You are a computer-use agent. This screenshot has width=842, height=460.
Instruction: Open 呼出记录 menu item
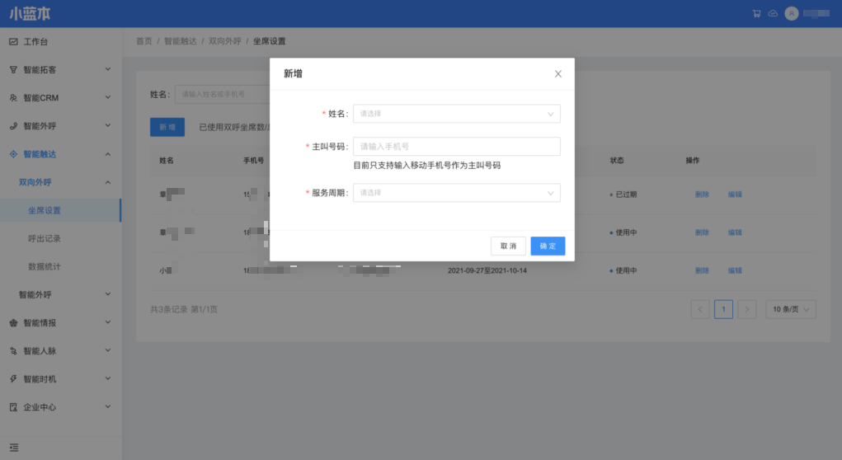click(x=45, y=238)
